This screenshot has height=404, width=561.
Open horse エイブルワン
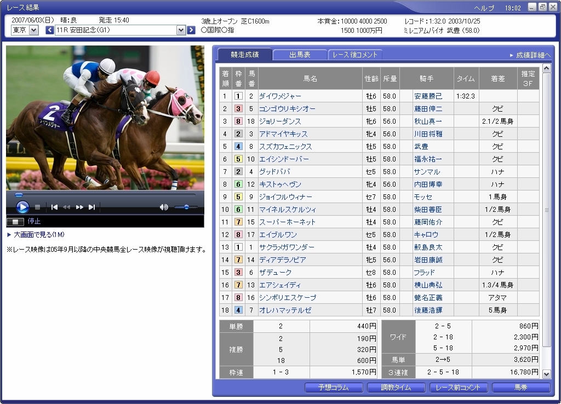[278, 234]
